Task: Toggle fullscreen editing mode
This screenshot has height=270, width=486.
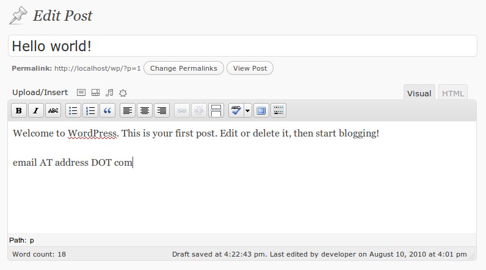Action: [x=261, y=110]
